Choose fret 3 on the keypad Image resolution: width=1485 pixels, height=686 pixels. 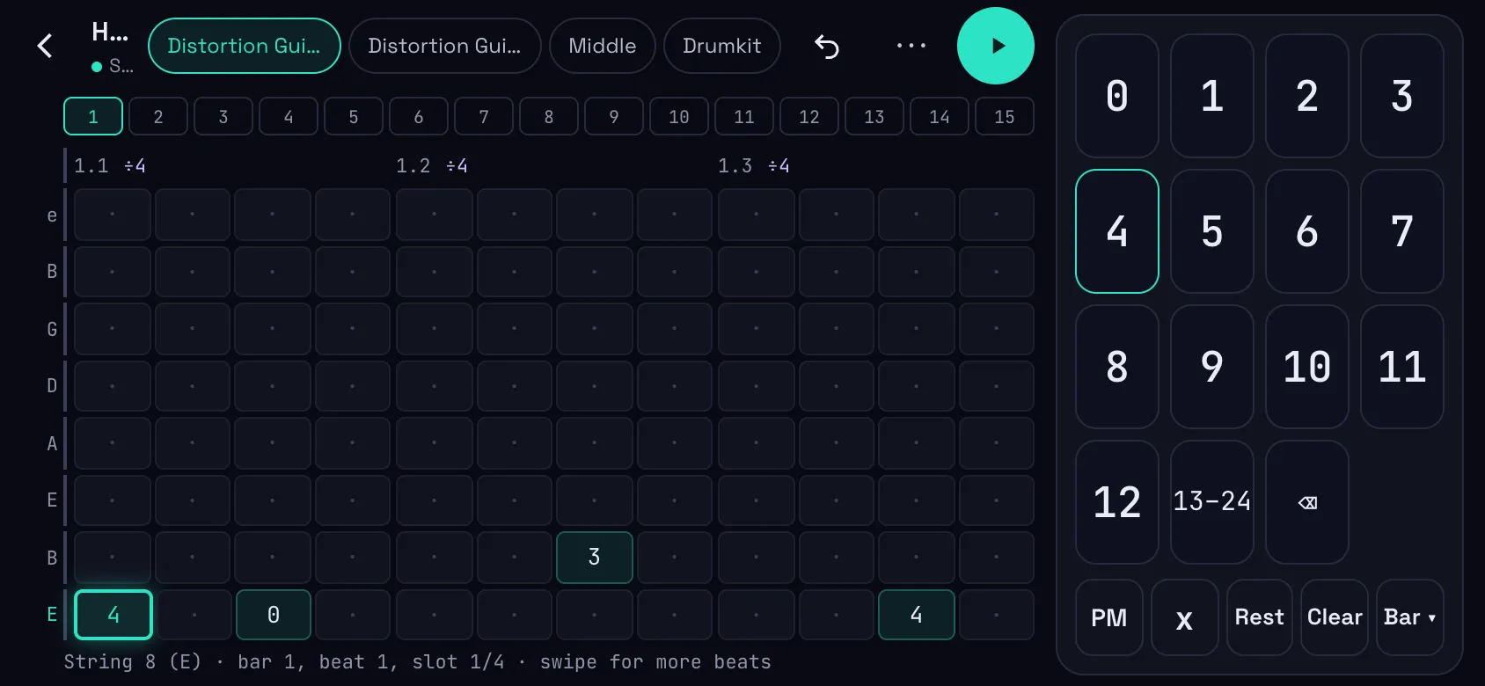[x=1402, y=96]
